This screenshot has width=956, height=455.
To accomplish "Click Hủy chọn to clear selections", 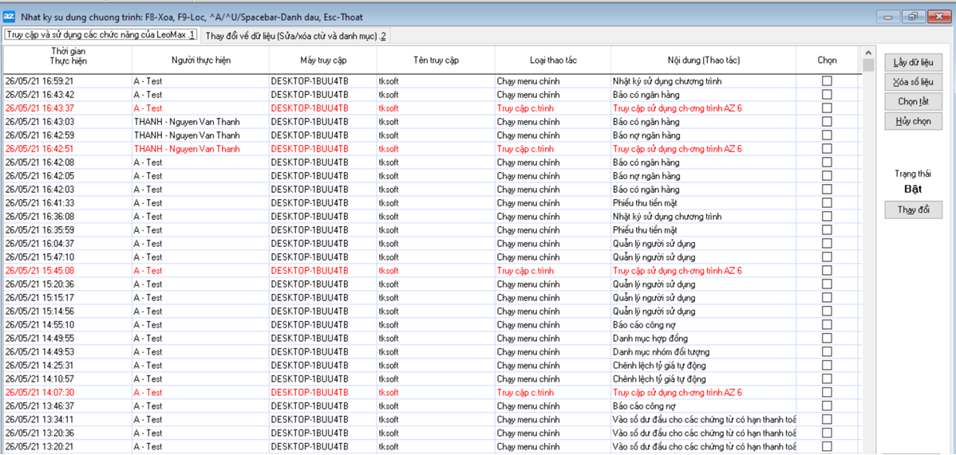I will (914, 122).
